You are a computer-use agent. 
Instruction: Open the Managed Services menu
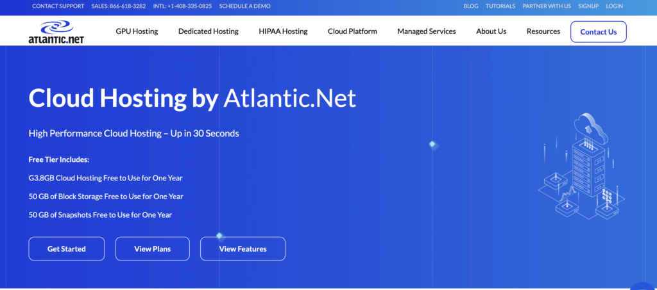(x=427, y=31)
